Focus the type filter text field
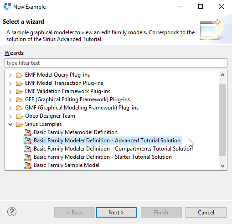 (116, 63)
